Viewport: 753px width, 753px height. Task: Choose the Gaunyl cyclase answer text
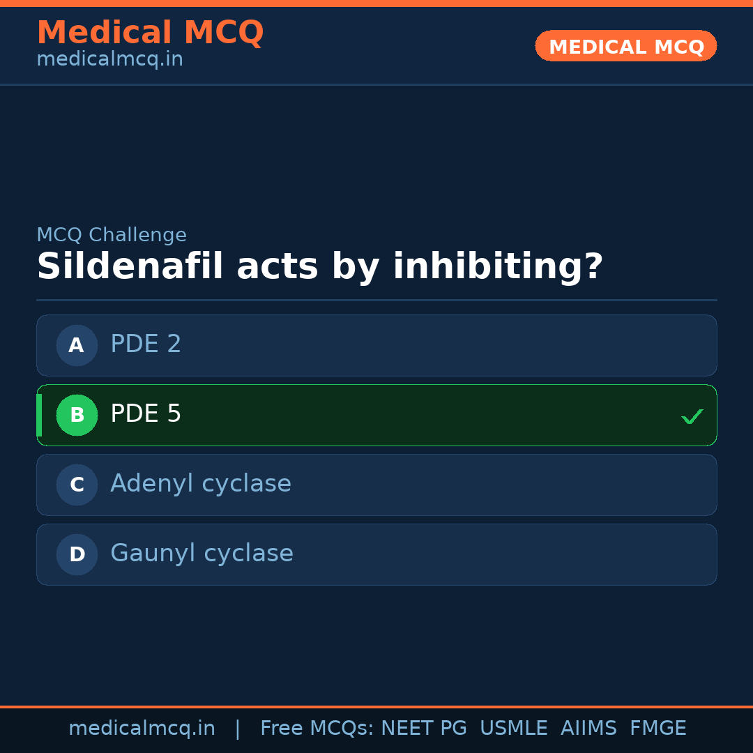coord(201,554)
